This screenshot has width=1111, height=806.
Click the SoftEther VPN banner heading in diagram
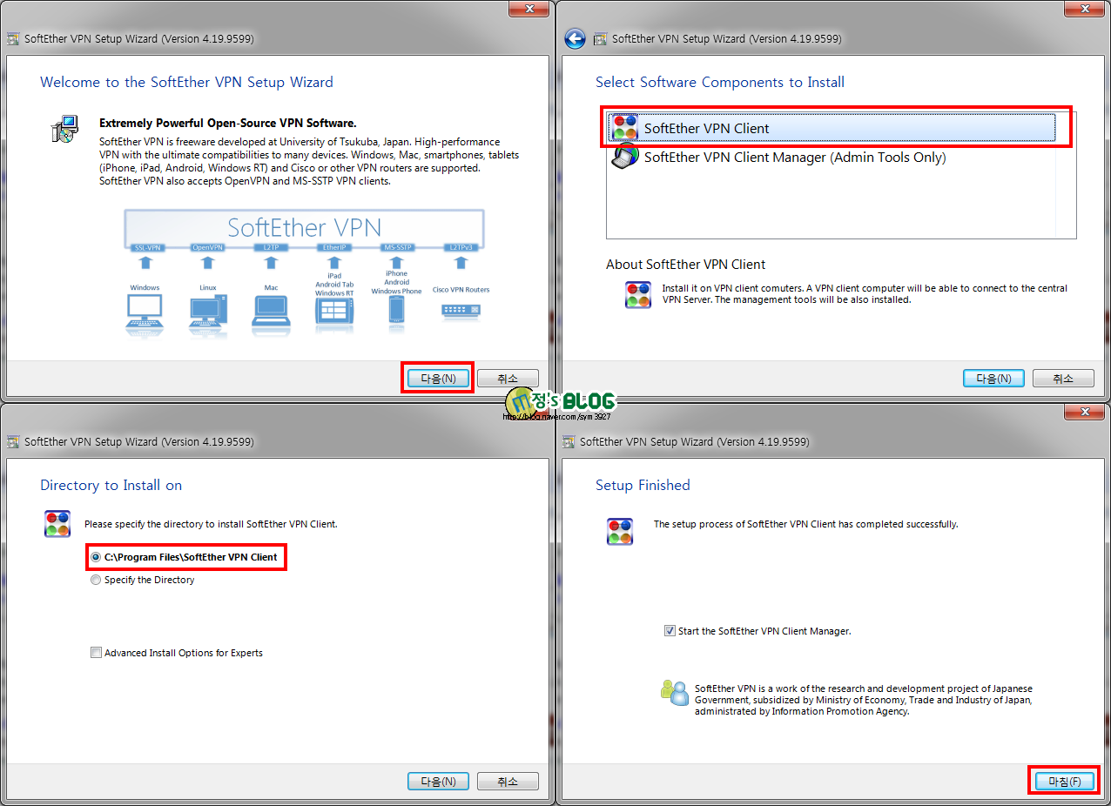[304, 227]
